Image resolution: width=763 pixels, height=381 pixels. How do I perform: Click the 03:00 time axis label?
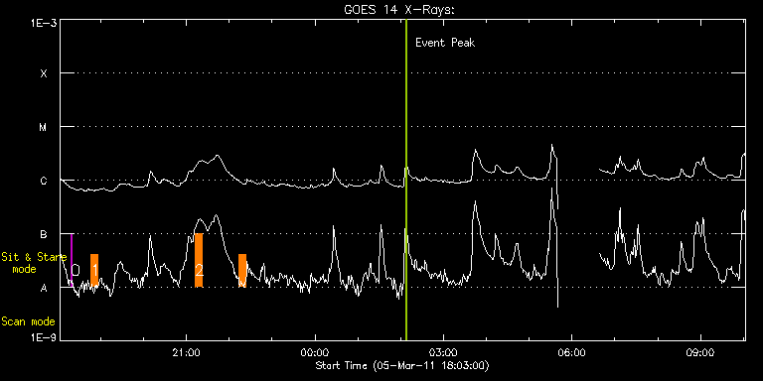tap(443, 351)
